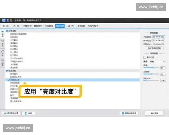Click the 添加风格效果 button

pos(11,113)
